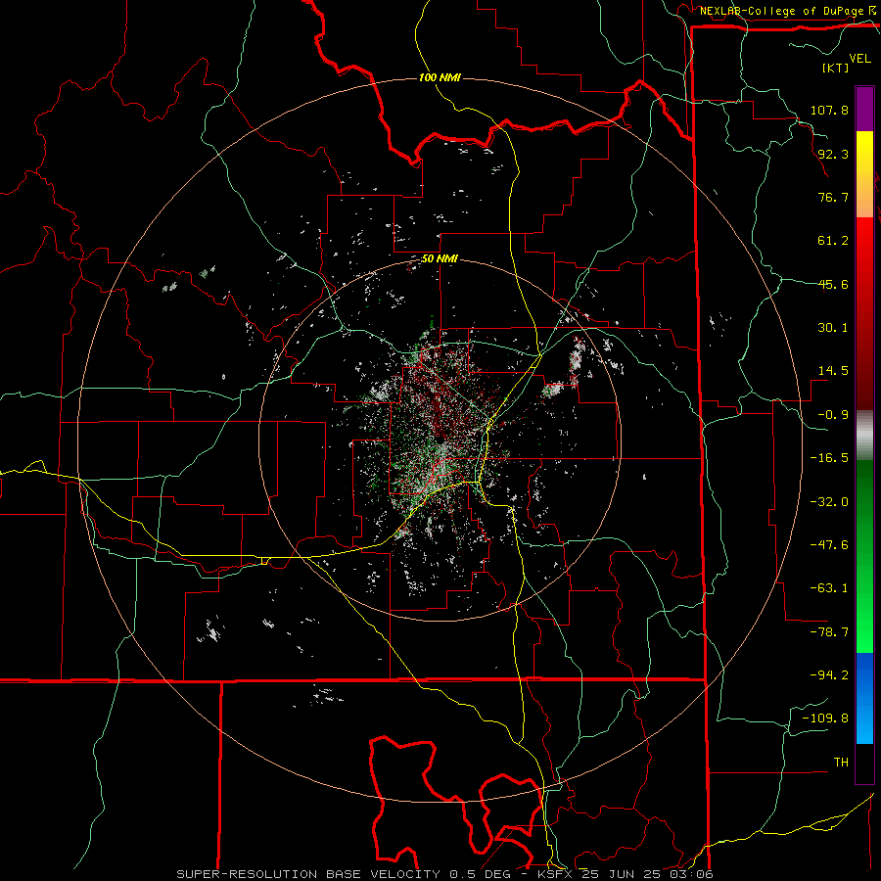
Task: Select the -109.8 velocity scale value
Action: (825, 719)
